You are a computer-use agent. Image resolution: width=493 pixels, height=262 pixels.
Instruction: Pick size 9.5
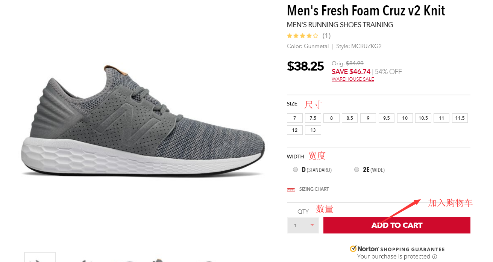387,118
